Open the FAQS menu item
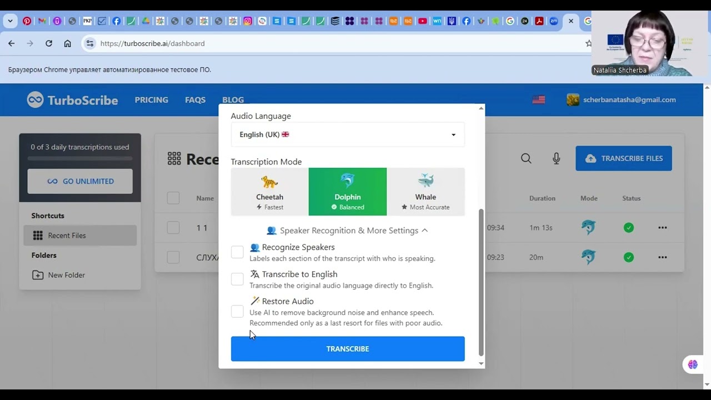Viewport: 711px width, 400px height. point(195,100)
